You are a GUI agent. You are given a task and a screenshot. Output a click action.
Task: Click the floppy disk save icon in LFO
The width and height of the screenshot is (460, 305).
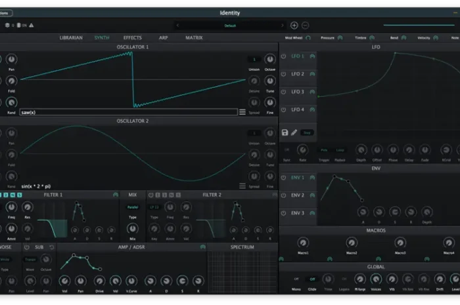coord(285,132)
